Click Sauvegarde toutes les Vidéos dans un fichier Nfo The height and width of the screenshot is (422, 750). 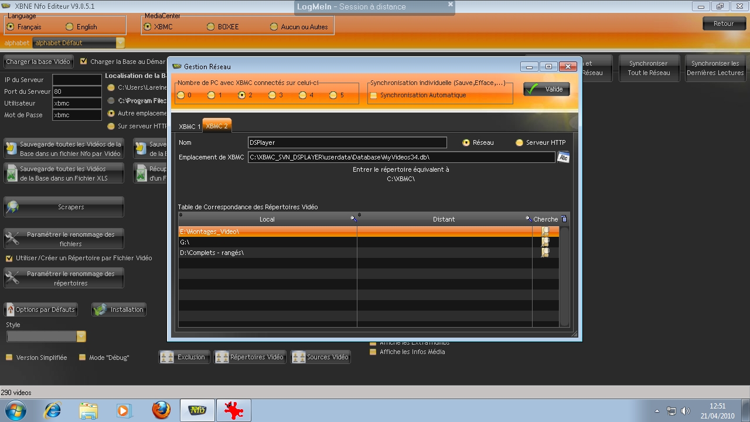[64, 148]
